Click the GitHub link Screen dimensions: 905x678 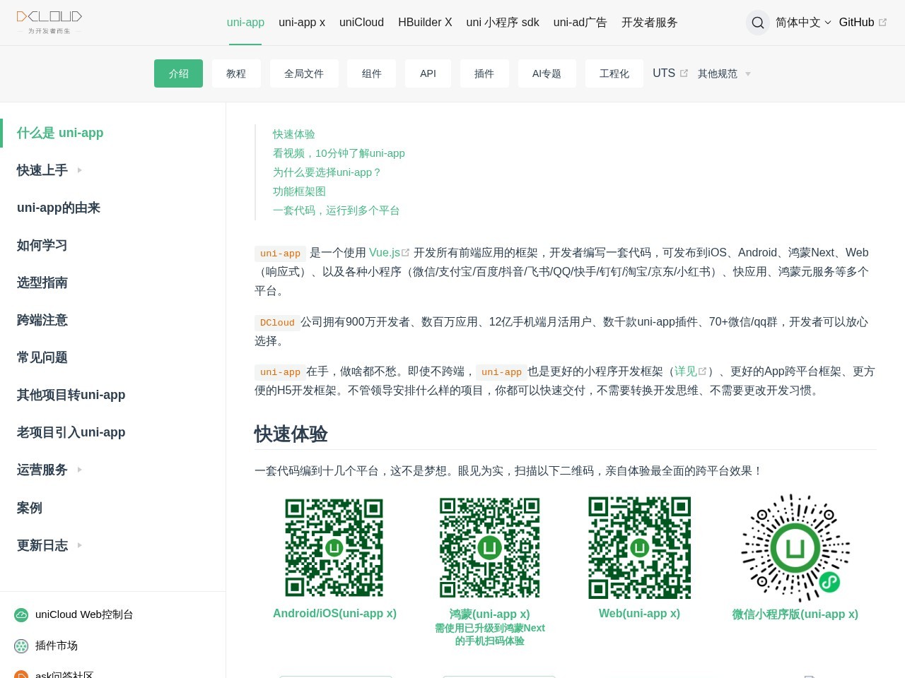click(x=856, y=23)
